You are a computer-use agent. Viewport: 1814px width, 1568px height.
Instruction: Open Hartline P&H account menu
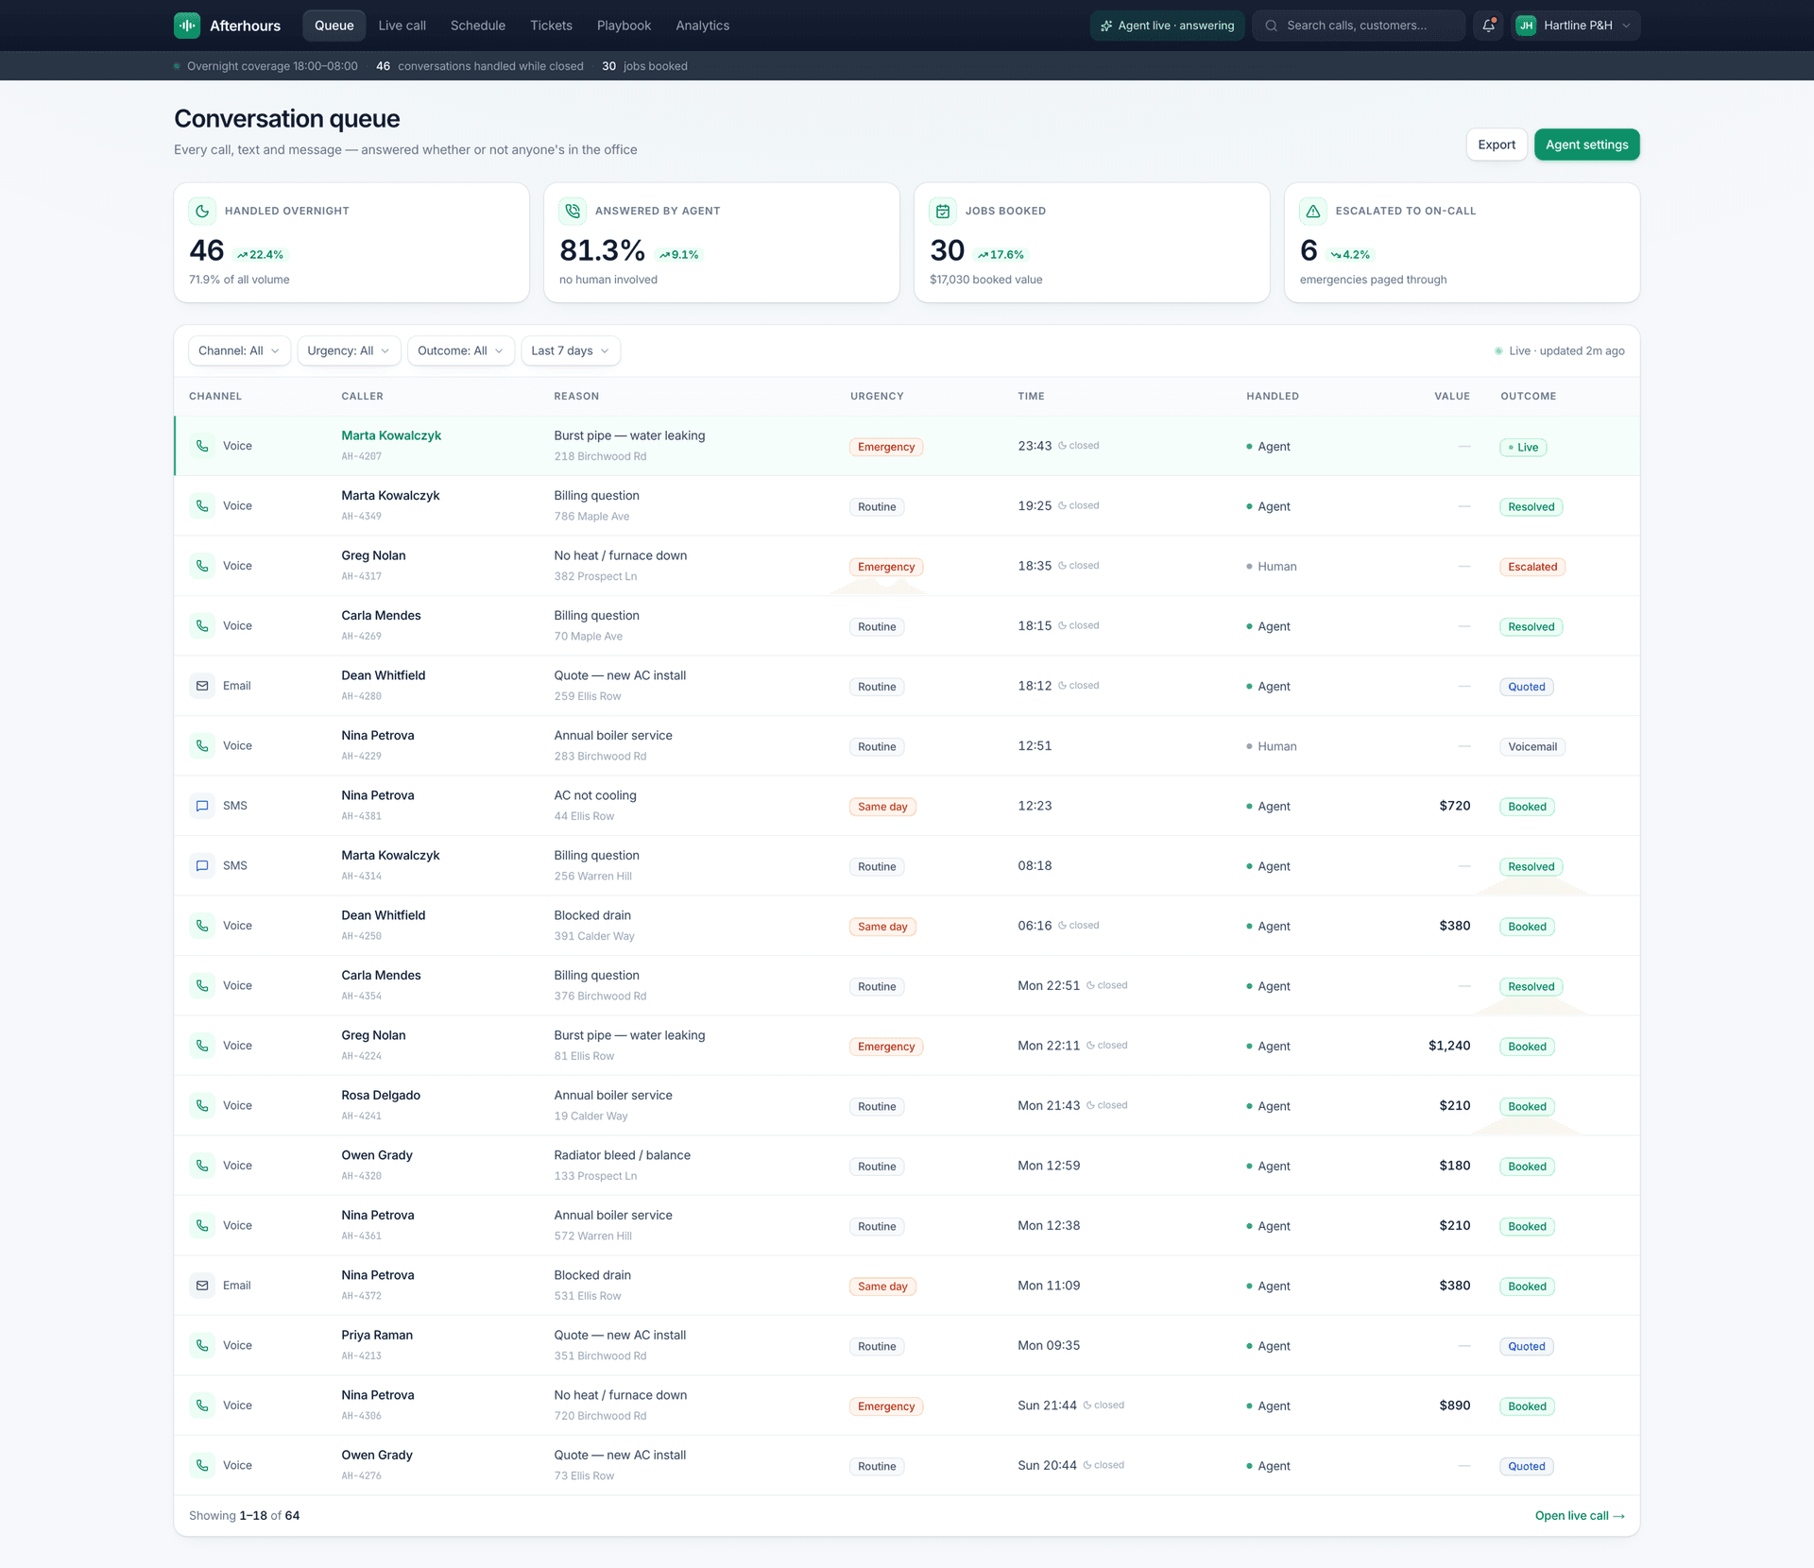pyautogui.click(x=1575, y=26)
